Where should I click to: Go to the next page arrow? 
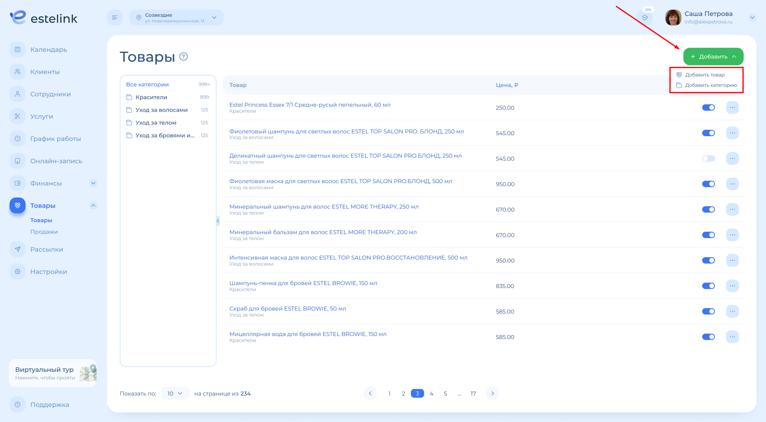coord(493,393)
